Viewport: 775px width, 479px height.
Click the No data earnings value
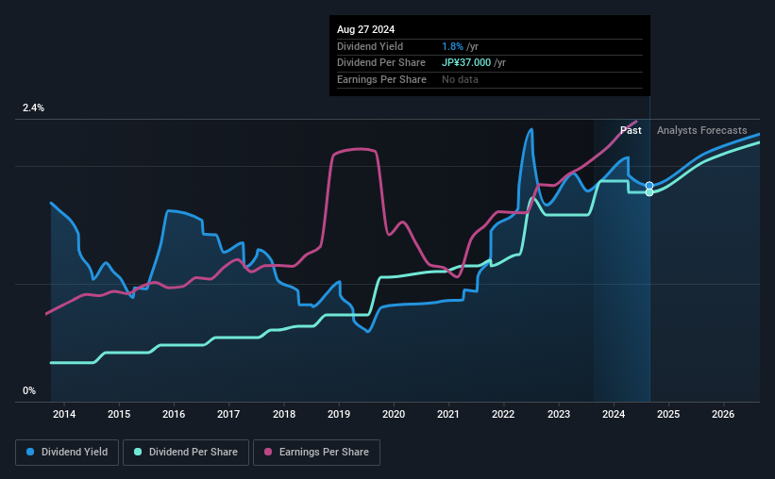pyautogui.click(x=460, y=79)
